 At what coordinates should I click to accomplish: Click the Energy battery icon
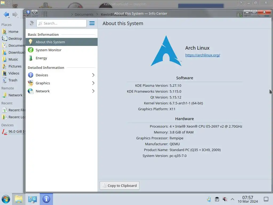click(31, 58)
